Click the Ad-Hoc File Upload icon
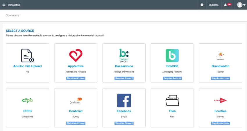 27,55
